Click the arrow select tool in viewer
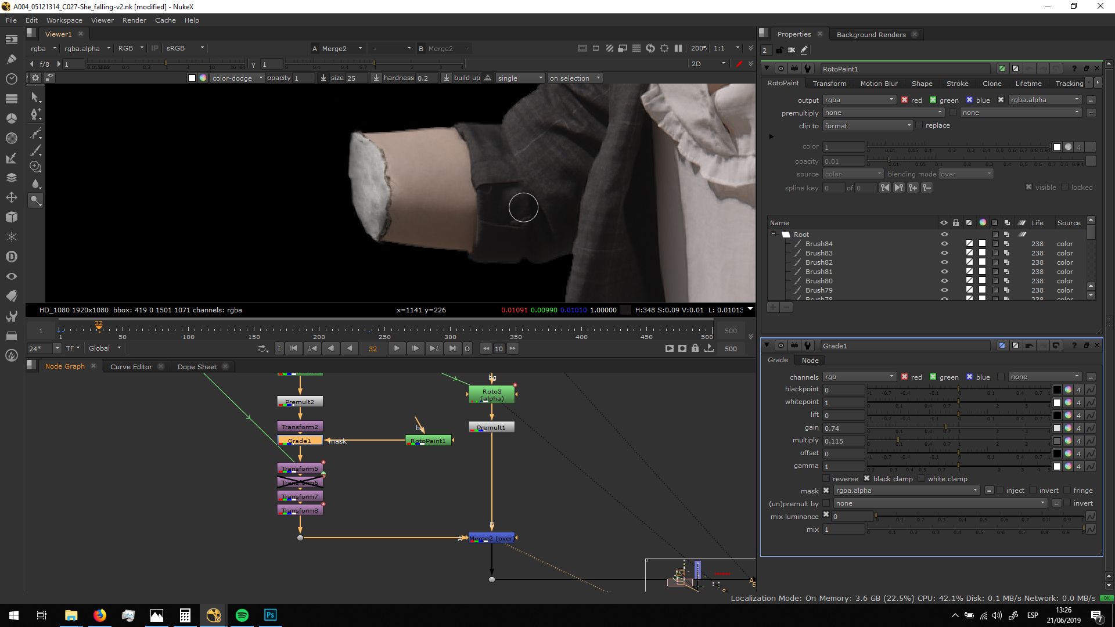The width and height of the screenshot is (1115, 627). pos(35,98)
